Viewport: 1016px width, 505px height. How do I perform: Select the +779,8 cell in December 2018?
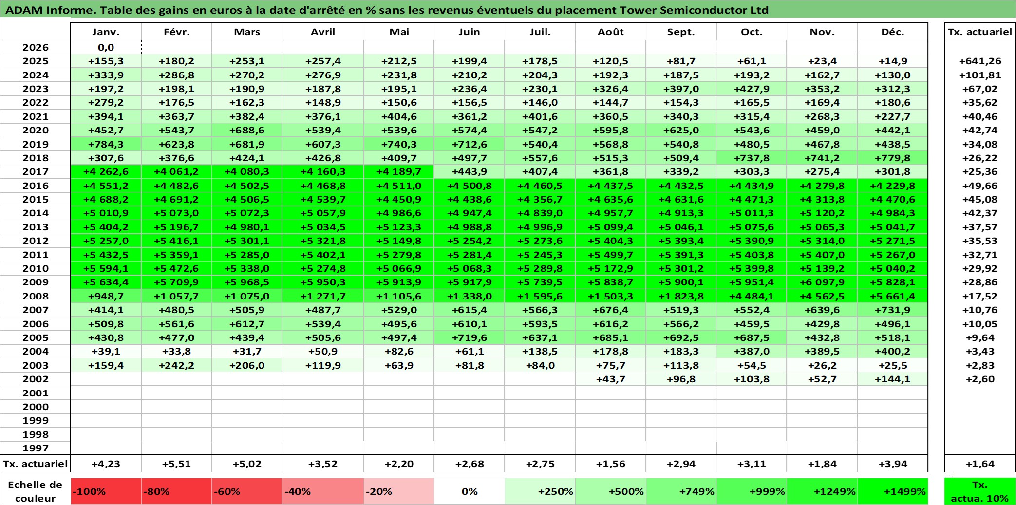pos(893,158)
